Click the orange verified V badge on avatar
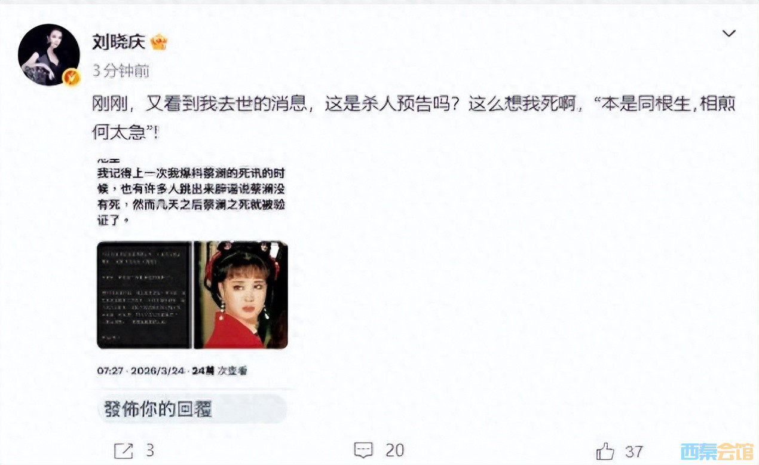The width and height of the screenshot is (759, 465). [x=72, y=77]
